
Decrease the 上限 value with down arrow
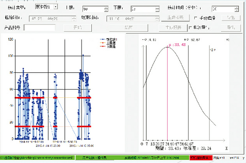(x=106, y=10)
